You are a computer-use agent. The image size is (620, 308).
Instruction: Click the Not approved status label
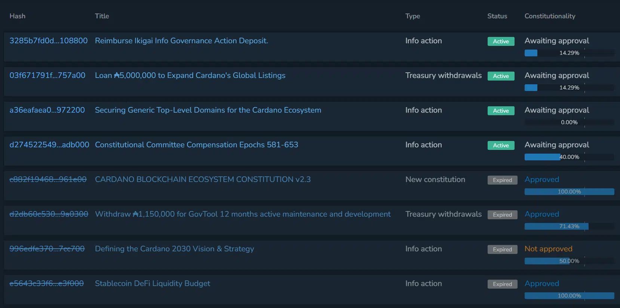(549, 249)
